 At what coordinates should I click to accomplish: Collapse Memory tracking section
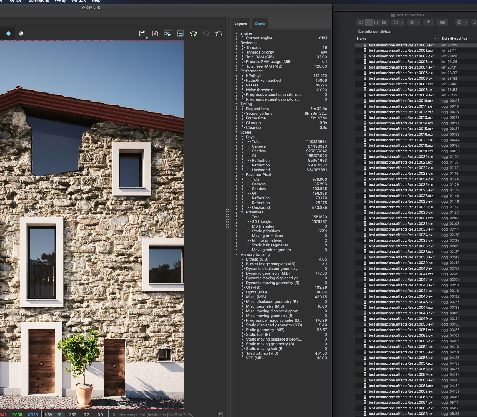[236, 254]
